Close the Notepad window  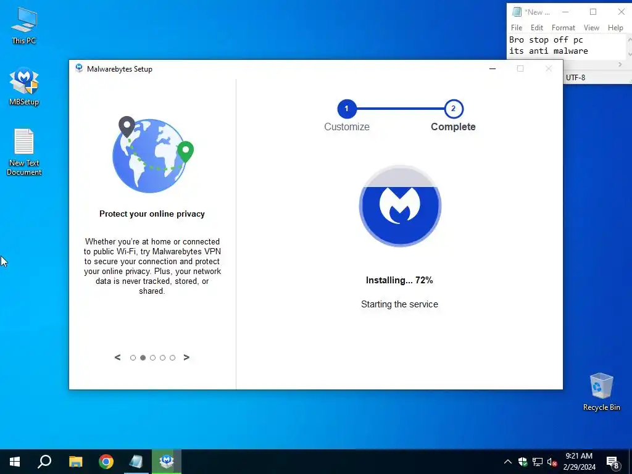tap(621, 12)
